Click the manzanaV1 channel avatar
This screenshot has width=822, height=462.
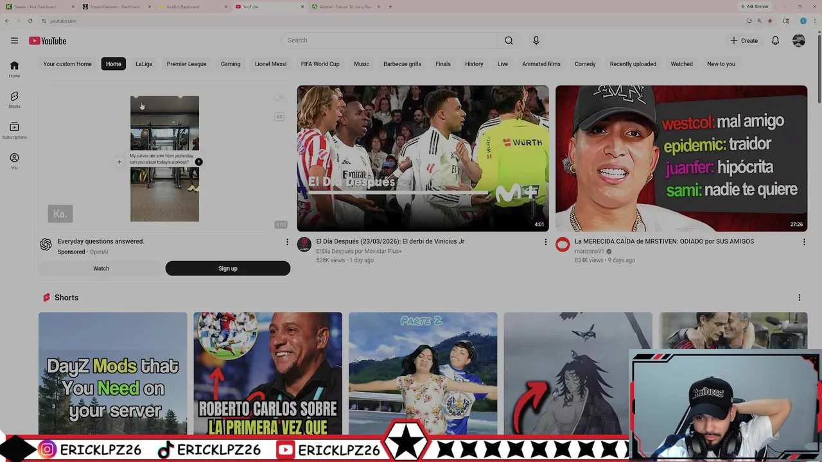pos(563,244)
